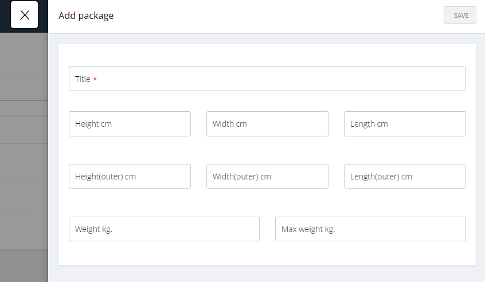Click blank gap between Weight and Max weight
The width and height of the screenshot is (485, 282).
click(x=267, y=229)
